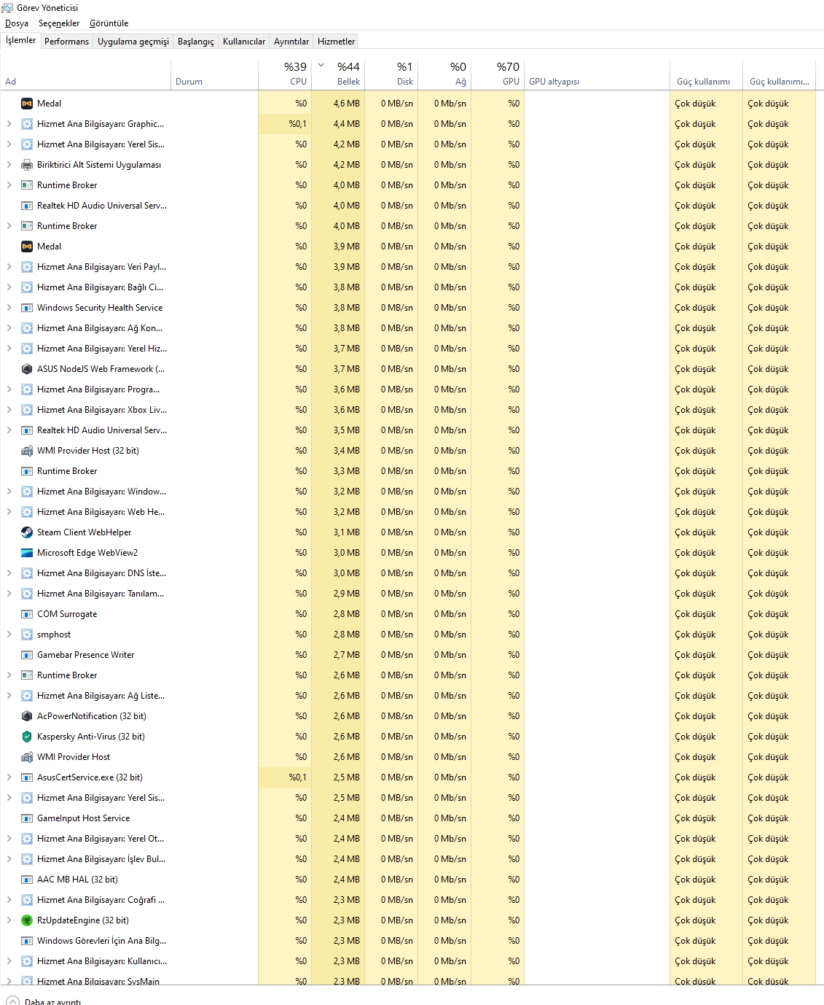Viewport: 824px width, 1005px height.
Task: Click the smphost gear icon
Action: 27,635
